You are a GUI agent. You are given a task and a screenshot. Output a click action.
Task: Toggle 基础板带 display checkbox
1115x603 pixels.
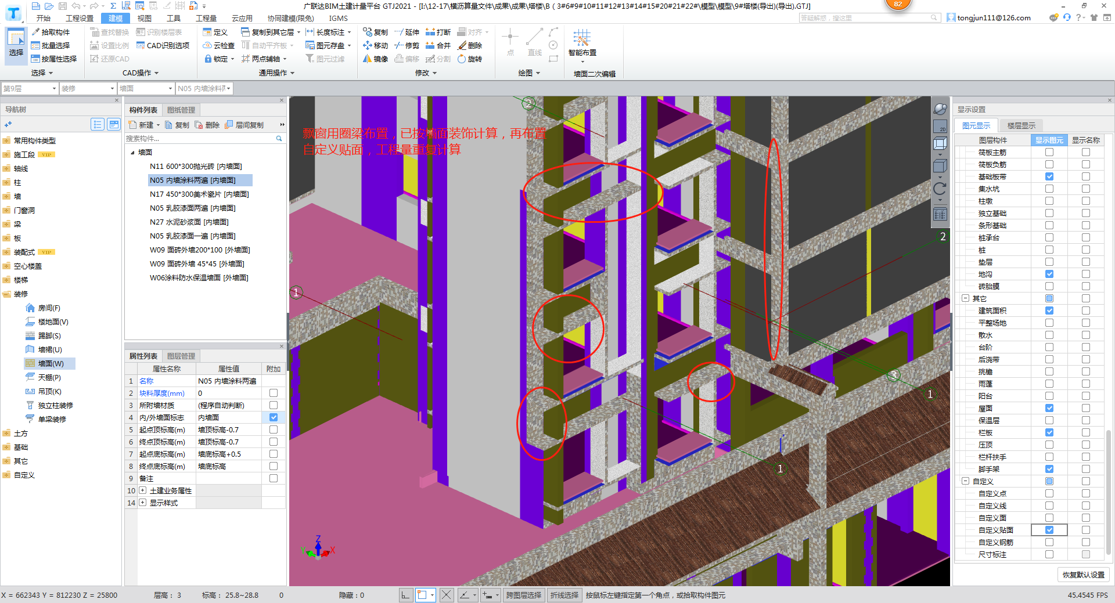pos(1049,176)
